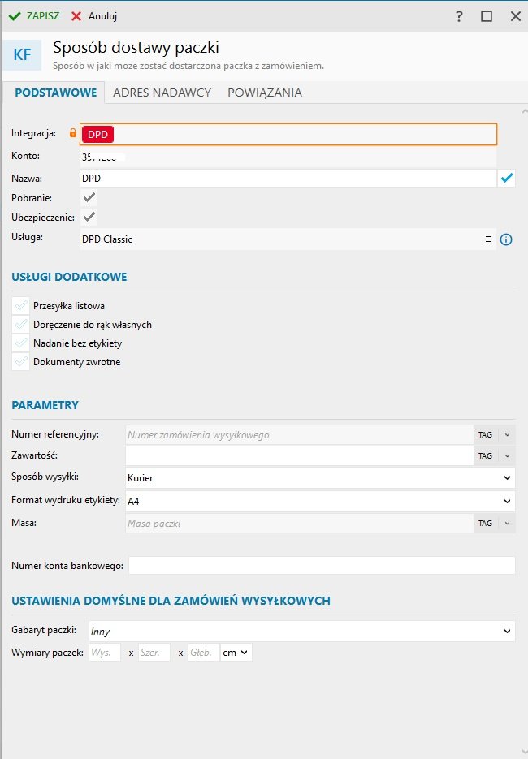Click the TAG button for Zawartość
The image size is (528, 759).
tap(486, 456)
